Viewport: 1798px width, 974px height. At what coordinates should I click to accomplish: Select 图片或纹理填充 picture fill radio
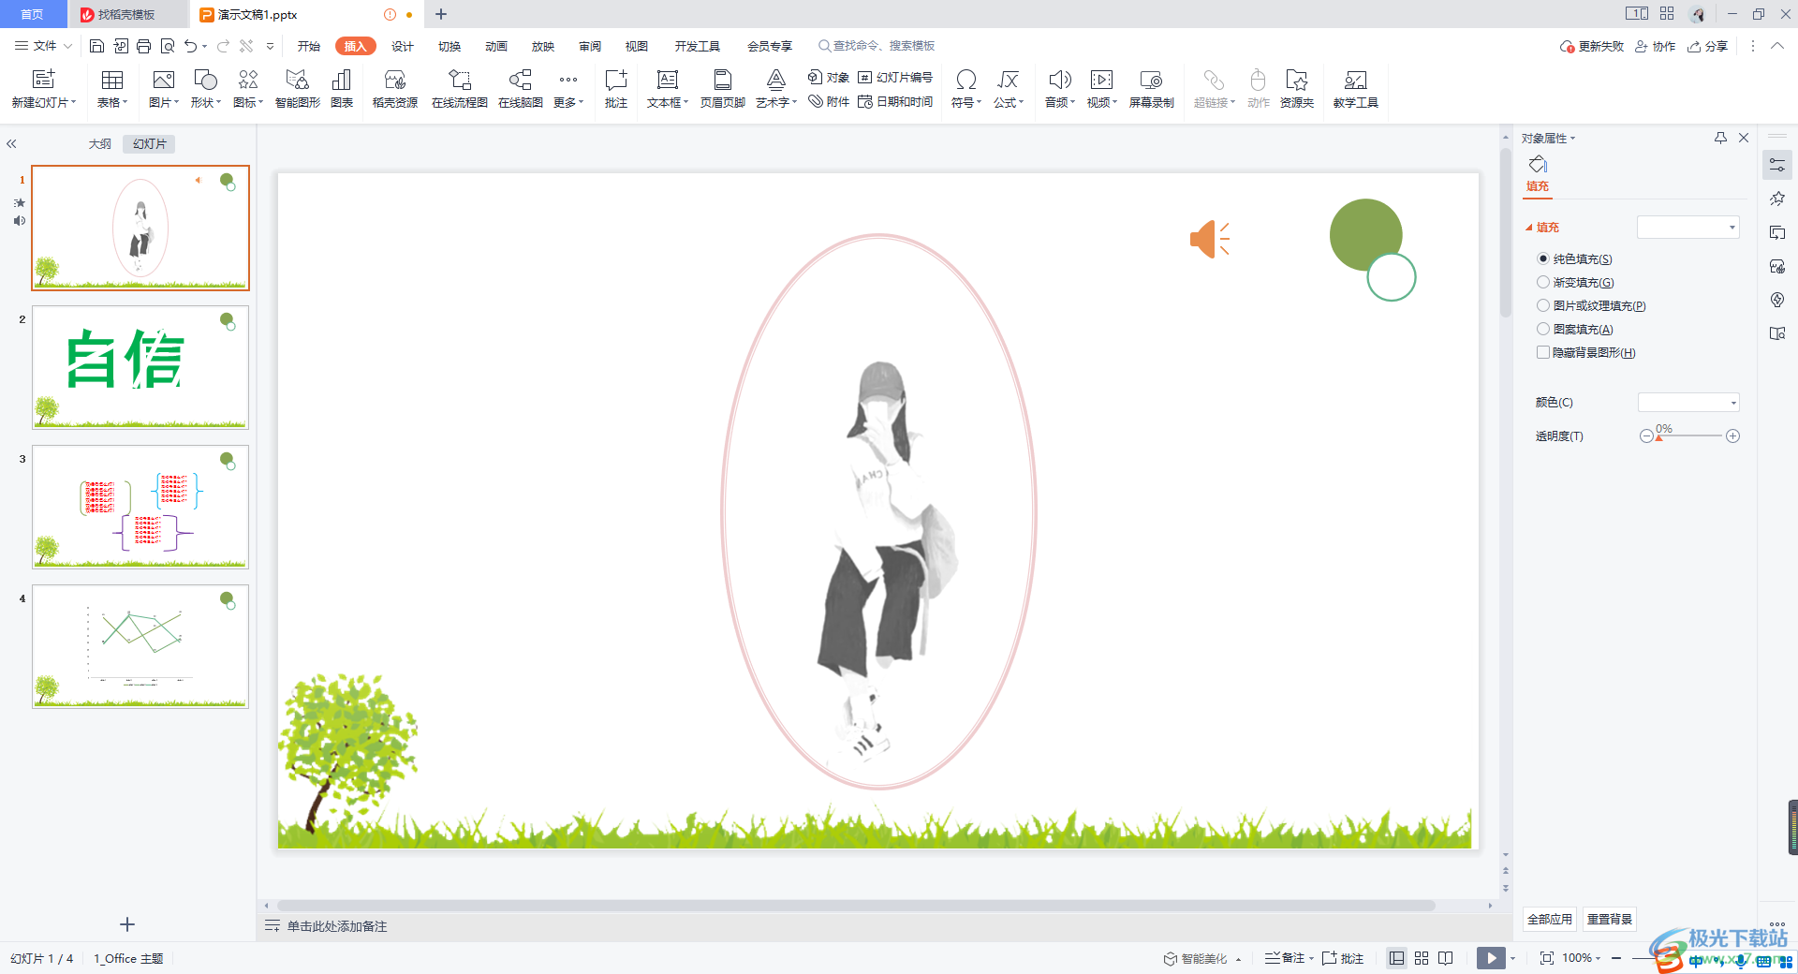click(1543, 305)
